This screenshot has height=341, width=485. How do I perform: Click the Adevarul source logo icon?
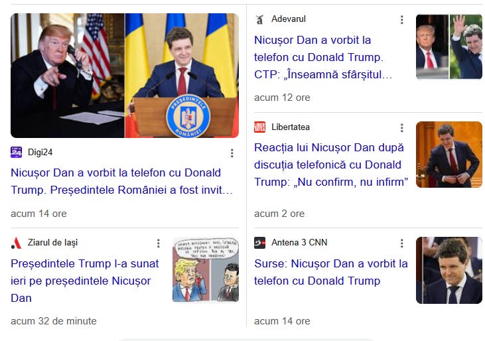coord(260,19)
